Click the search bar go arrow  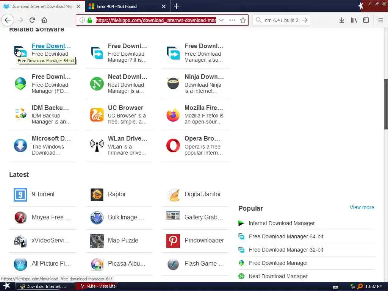[305, 20]
